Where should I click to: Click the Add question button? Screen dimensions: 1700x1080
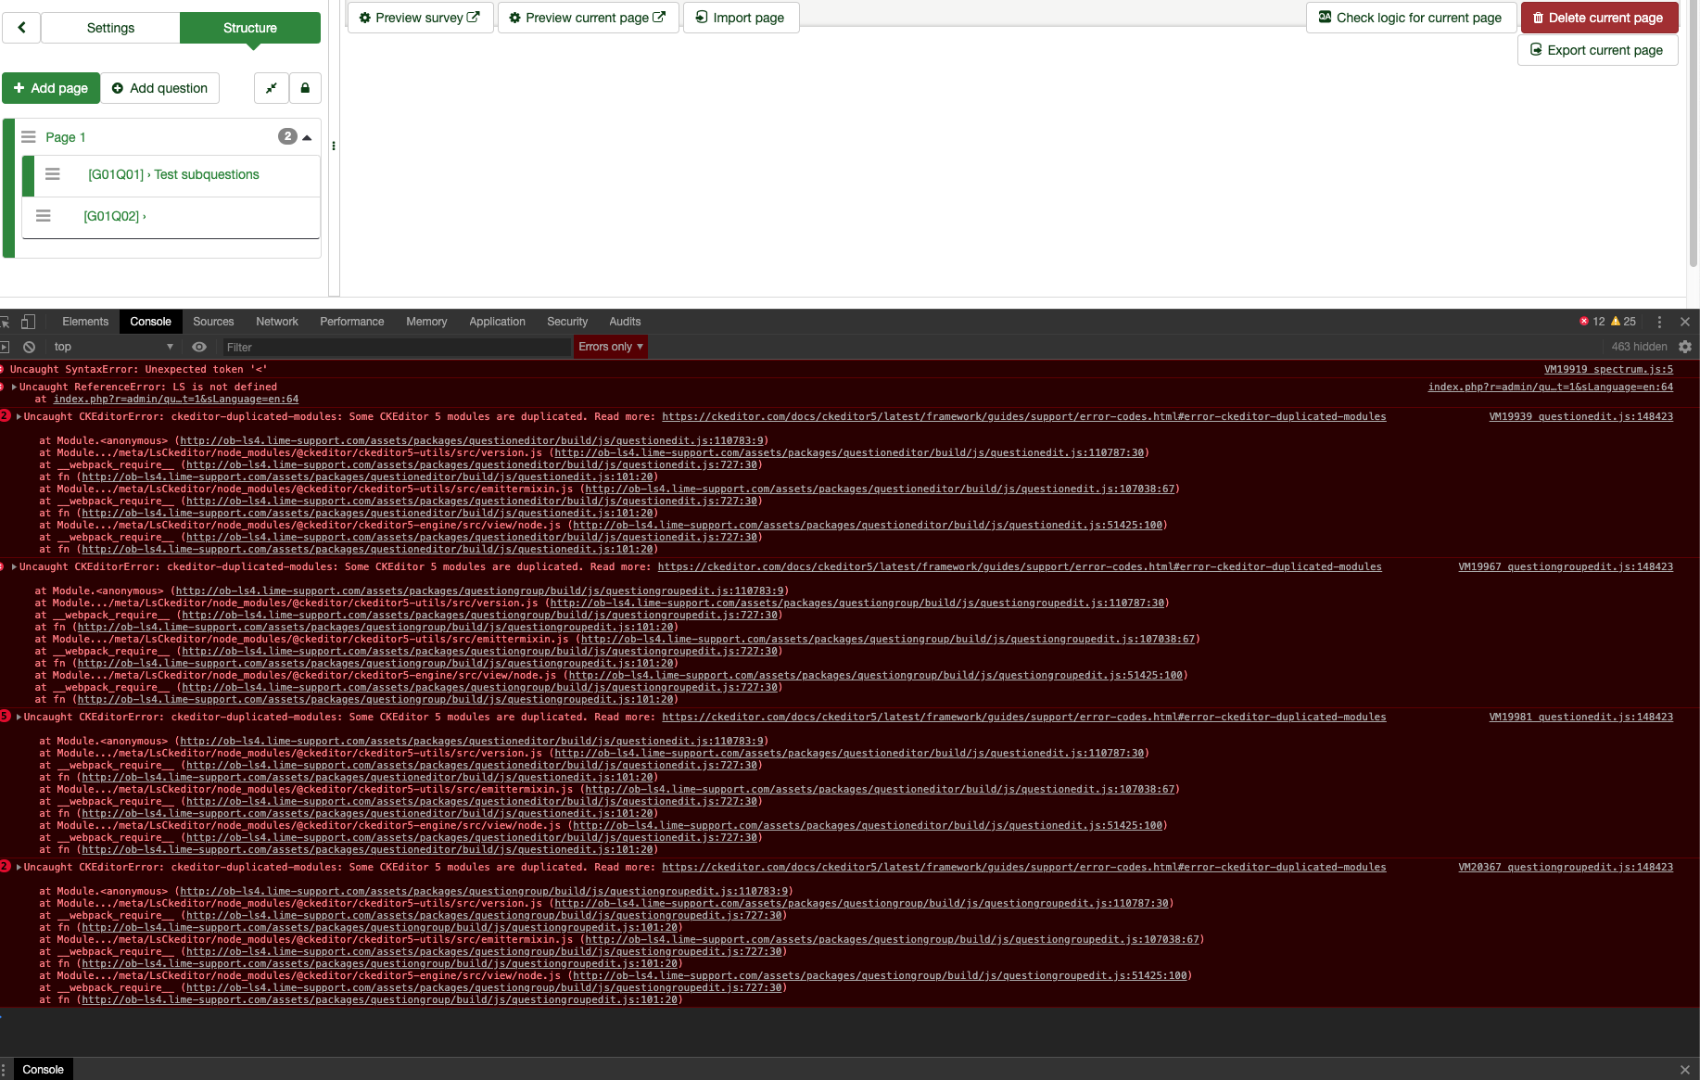tap(159, 88)
